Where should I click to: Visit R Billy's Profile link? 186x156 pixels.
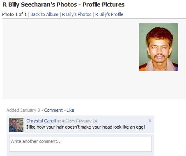(x=109, y=14)
